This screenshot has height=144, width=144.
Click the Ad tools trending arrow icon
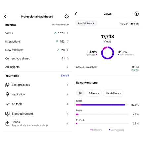[7, 104]
